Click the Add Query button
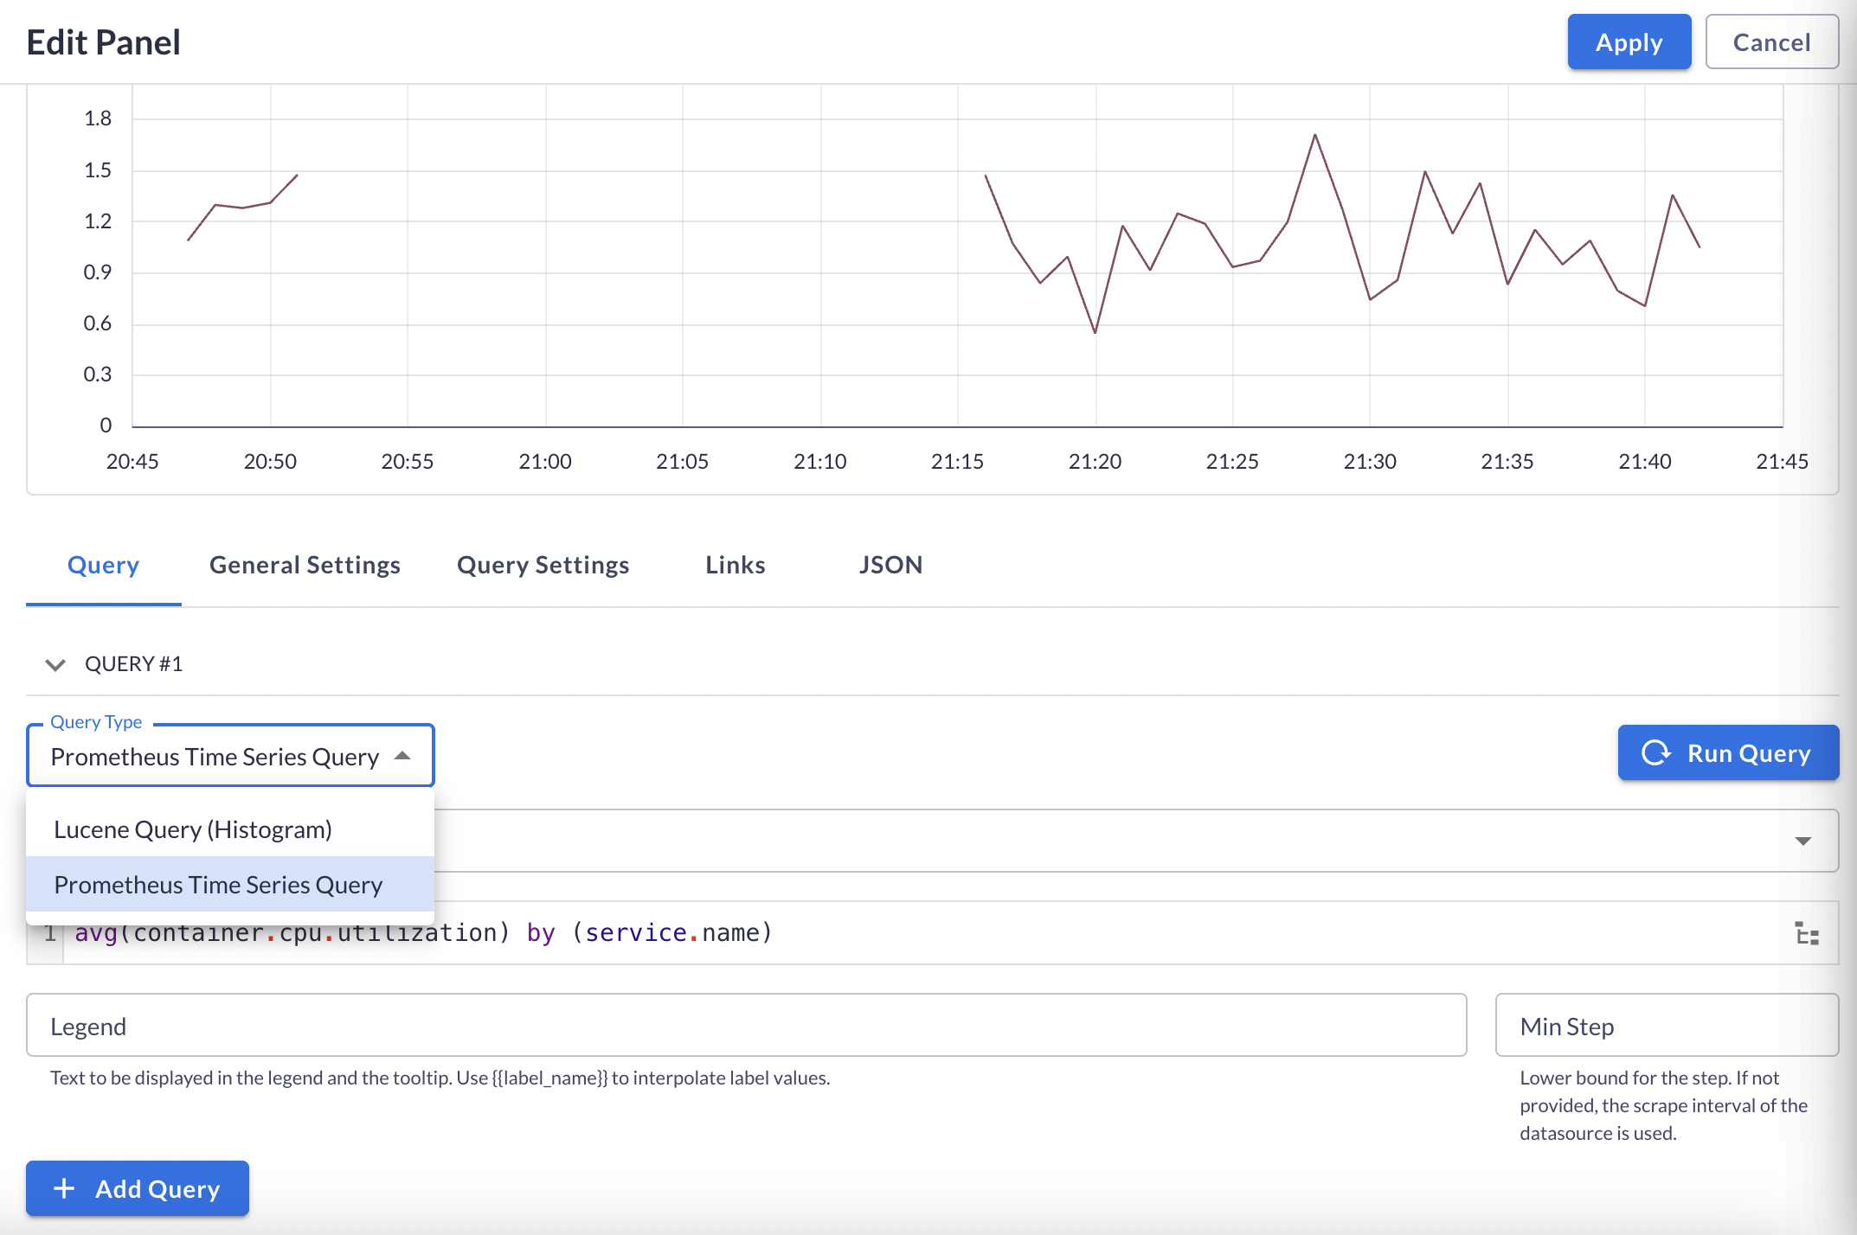This screenshot has height=1235, width=1857. pyautogui.click(x=137, y=1188)
